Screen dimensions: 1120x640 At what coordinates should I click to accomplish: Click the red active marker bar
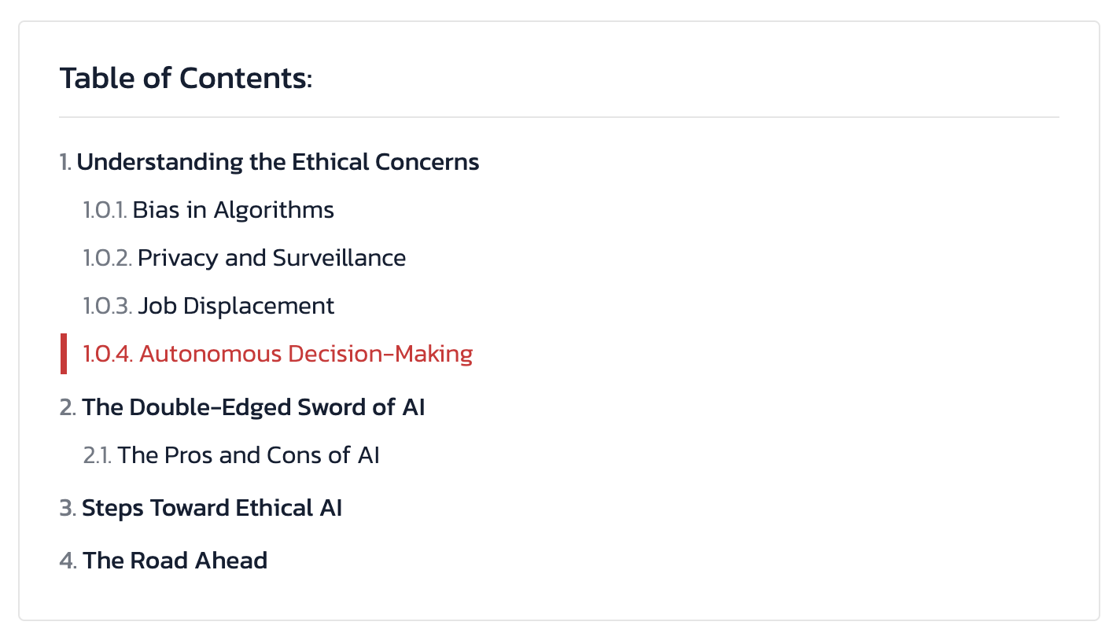[x=64, y=354]
